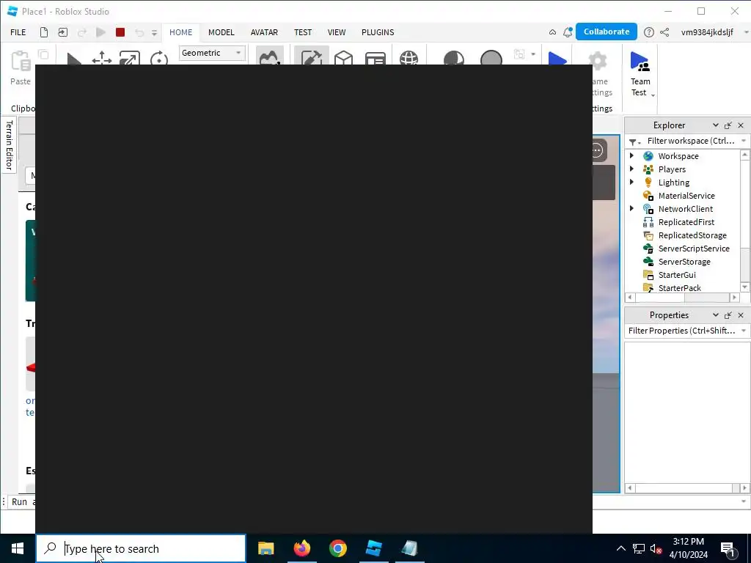Expand the Workspace tree node
751x563 pixels.
631,155
